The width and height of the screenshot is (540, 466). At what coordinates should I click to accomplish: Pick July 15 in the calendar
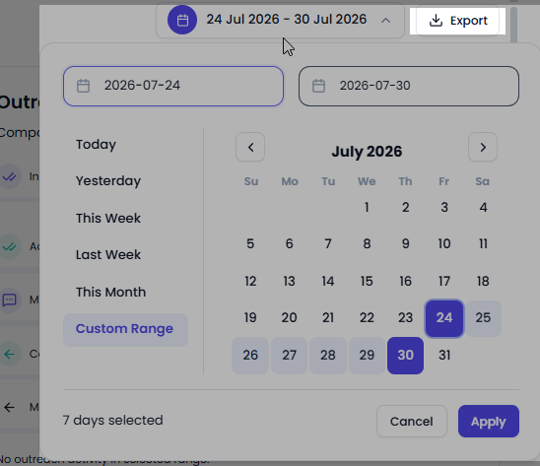click(367, 281)
